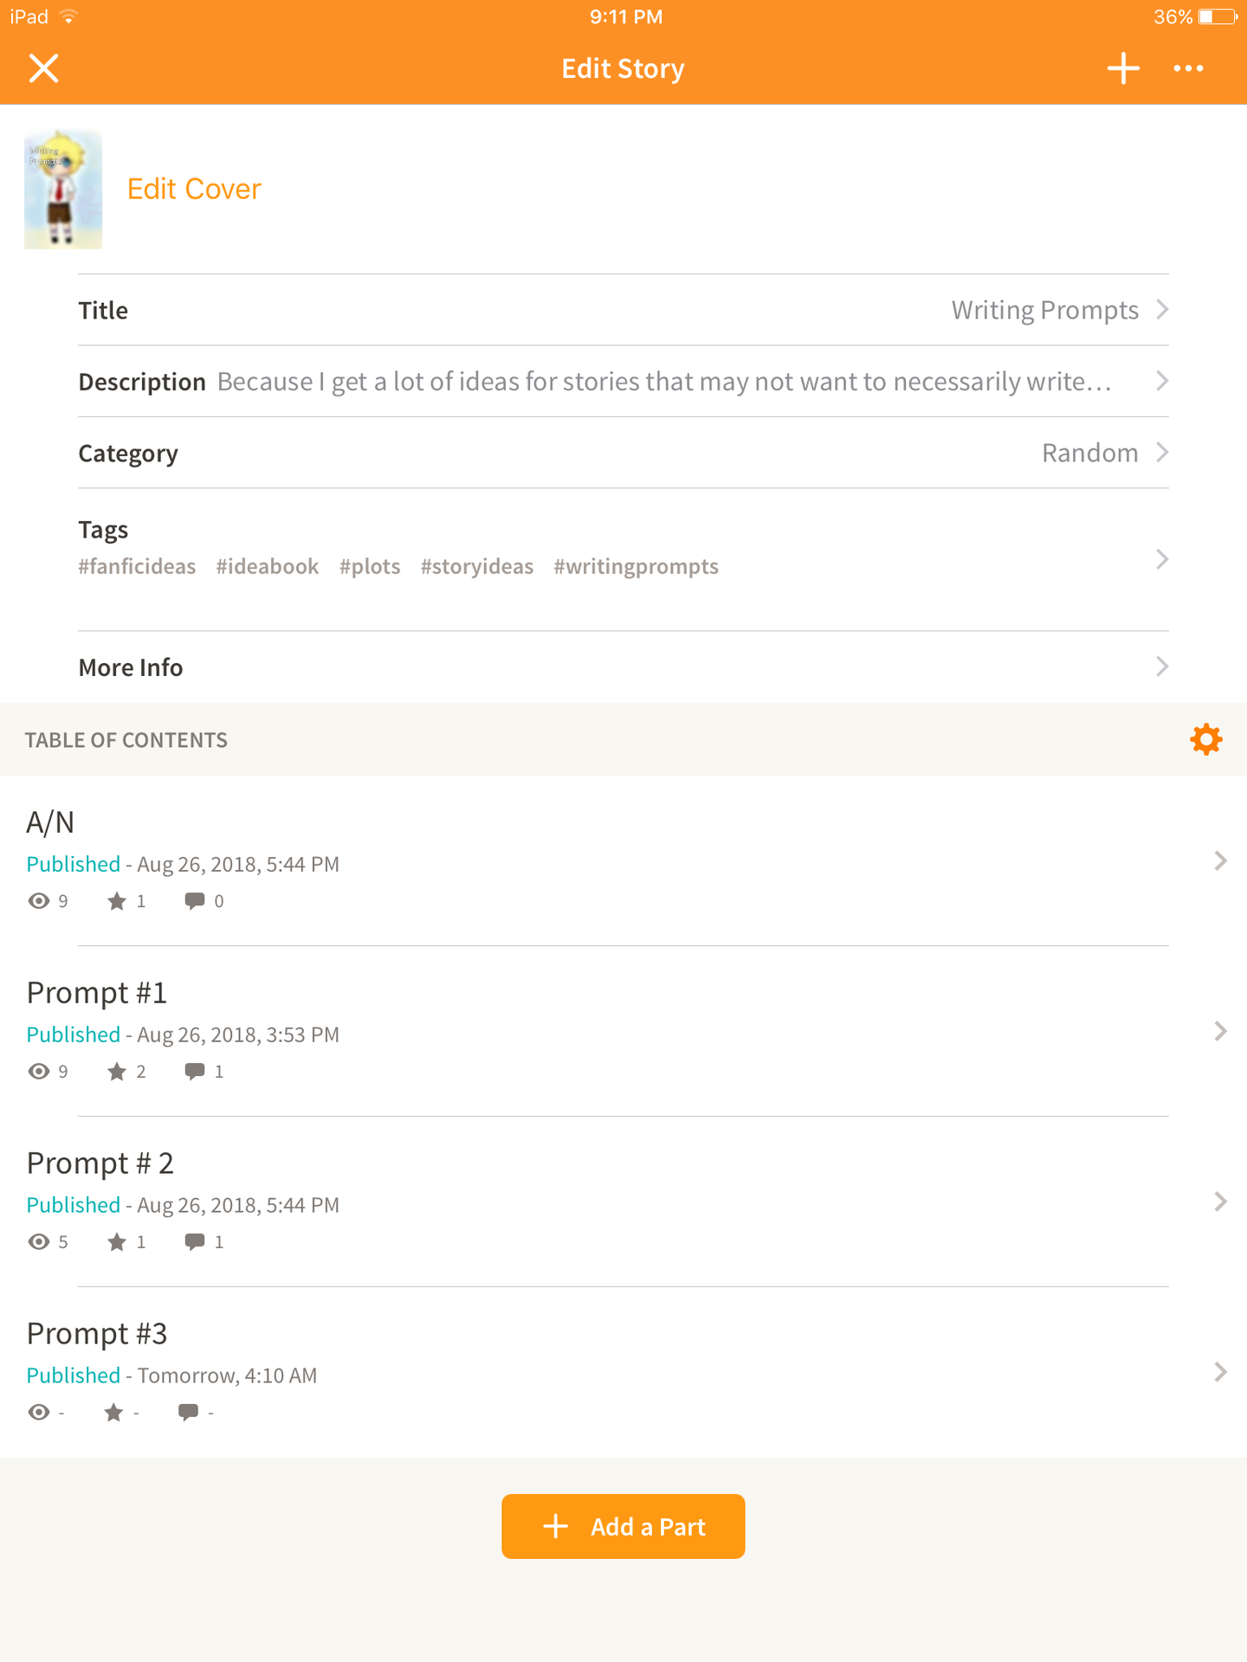This screenshot has width=1247, height=1662.
Task: Expand the Title row chevron
Action: click(1163, 309)
